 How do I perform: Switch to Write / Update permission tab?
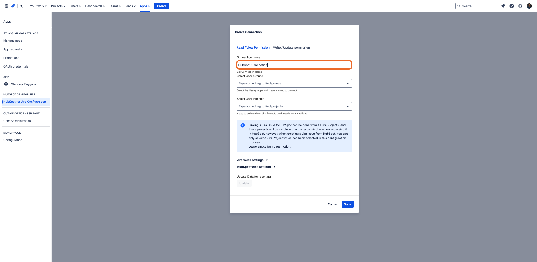click(291, 47)
